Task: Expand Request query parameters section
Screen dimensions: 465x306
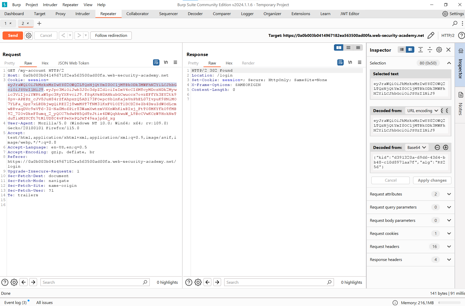Action: [410, 207]
